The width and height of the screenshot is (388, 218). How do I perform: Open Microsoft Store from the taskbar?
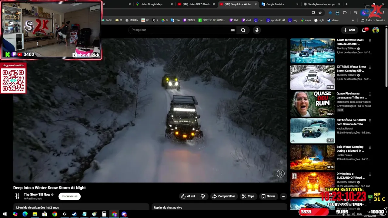coord(45,214)
